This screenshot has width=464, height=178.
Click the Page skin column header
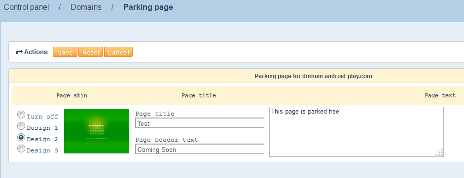pos(72,95)
